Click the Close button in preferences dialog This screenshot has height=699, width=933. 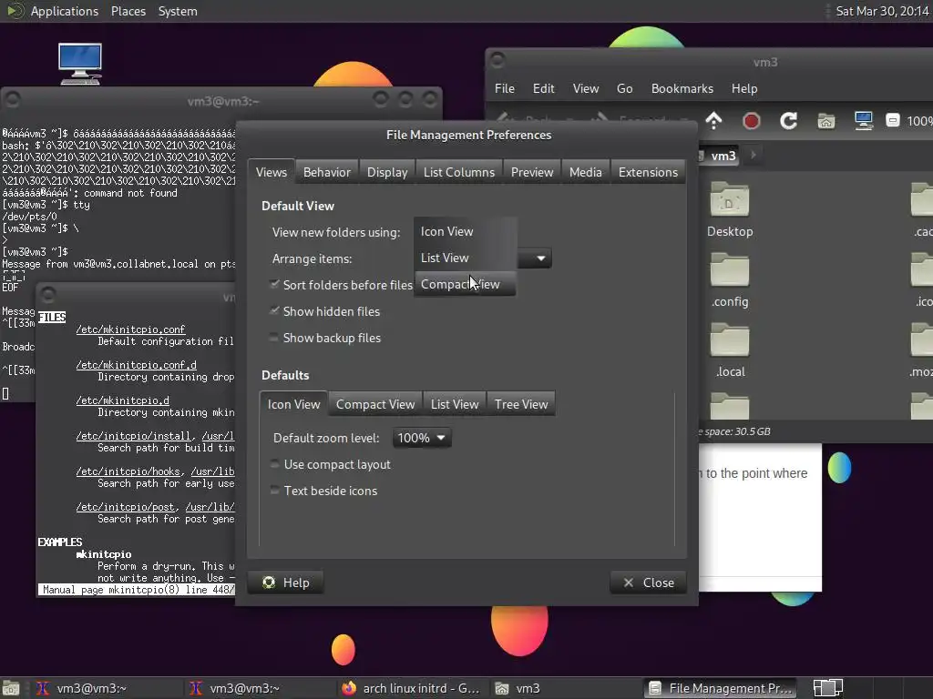(648, 582)
